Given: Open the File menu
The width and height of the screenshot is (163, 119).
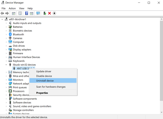Looking at the screenshot, I should coord(4,8).
